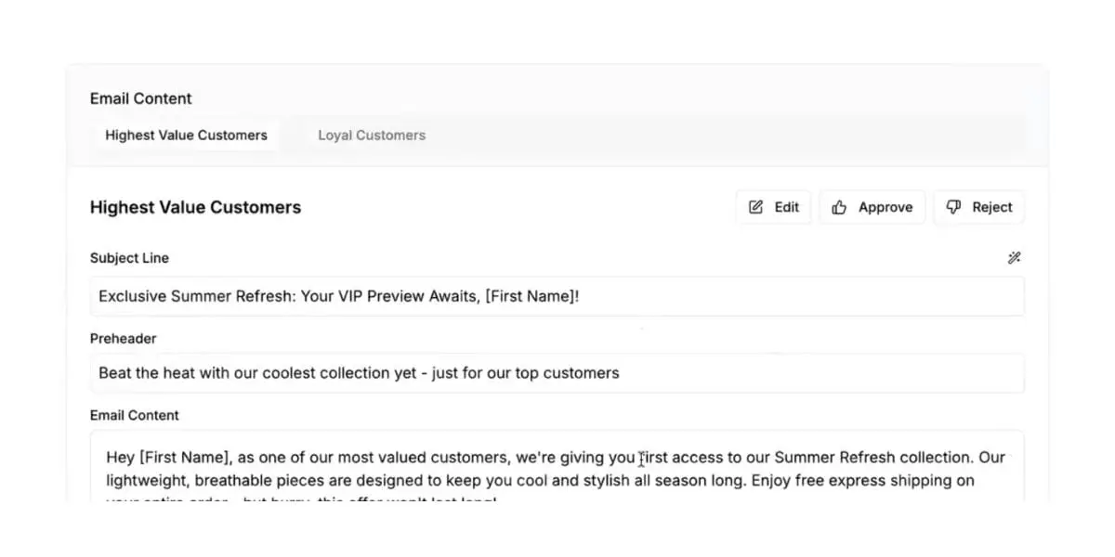Click the Email Content label above body
Viewport: 1115px width, 557px height.
coord(135,415)
